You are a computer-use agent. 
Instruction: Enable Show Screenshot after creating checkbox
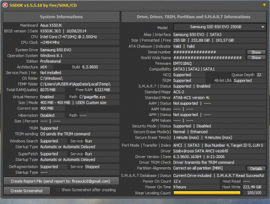pos(58,190)
